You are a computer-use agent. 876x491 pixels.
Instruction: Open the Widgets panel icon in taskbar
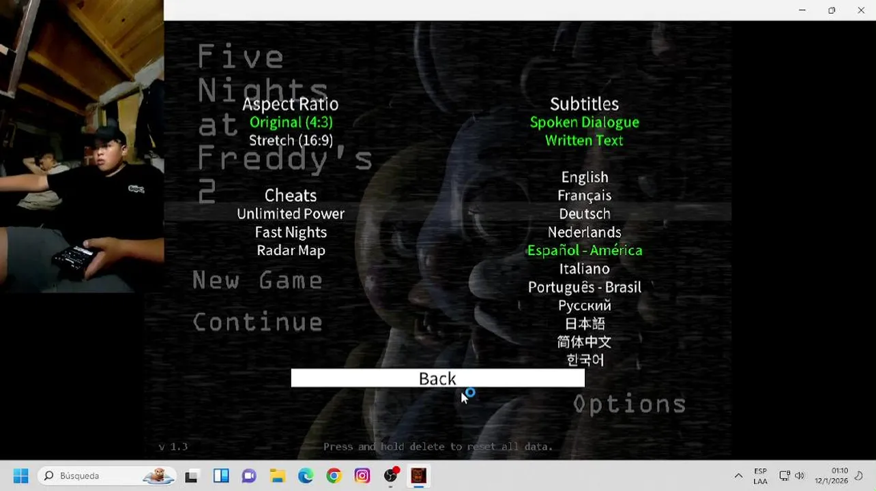click(220, 476)
